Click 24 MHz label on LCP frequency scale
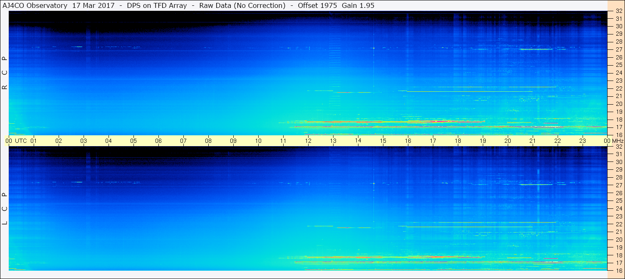The width and height of the screenshot is (625, 279). point(618,208)
